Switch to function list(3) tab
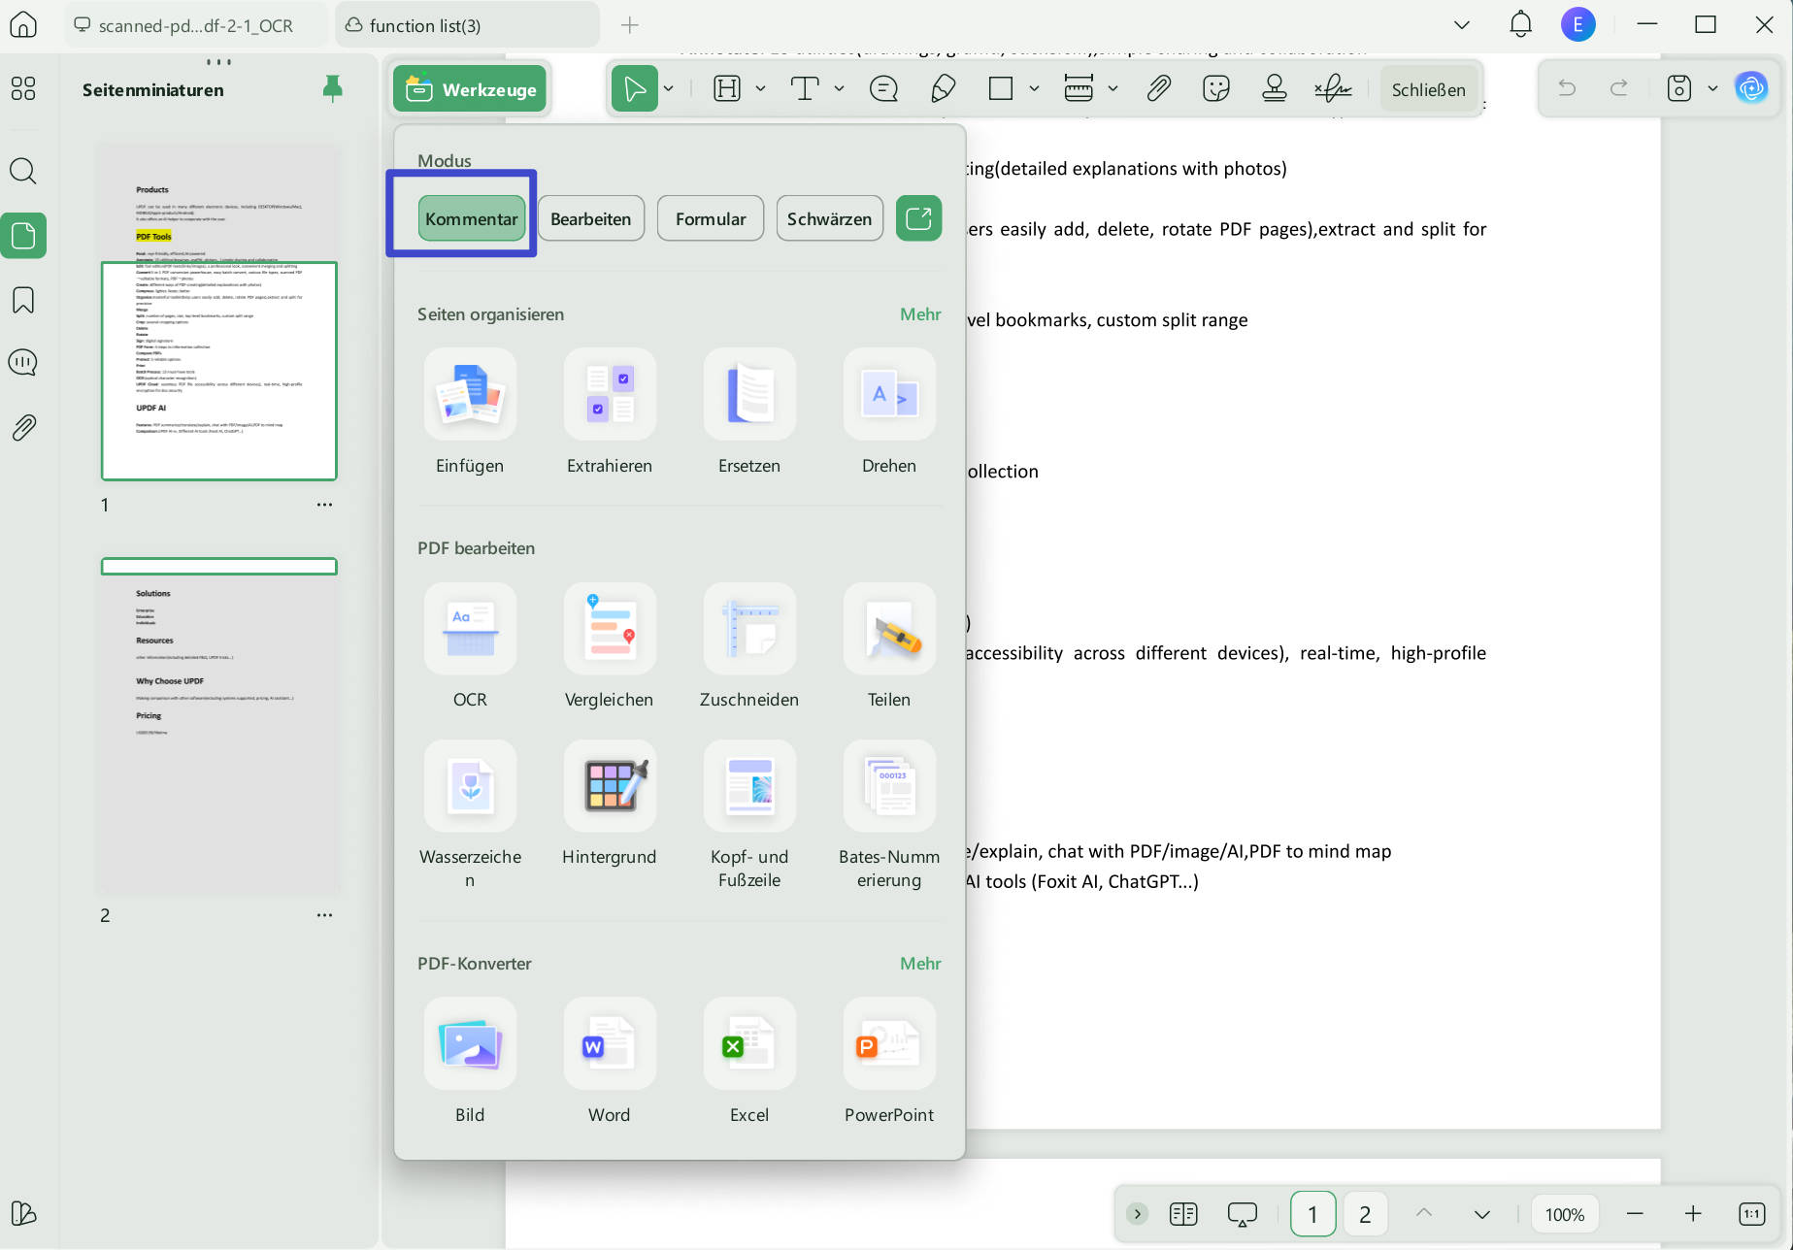1793x1250 pixels. pos(468,25)
